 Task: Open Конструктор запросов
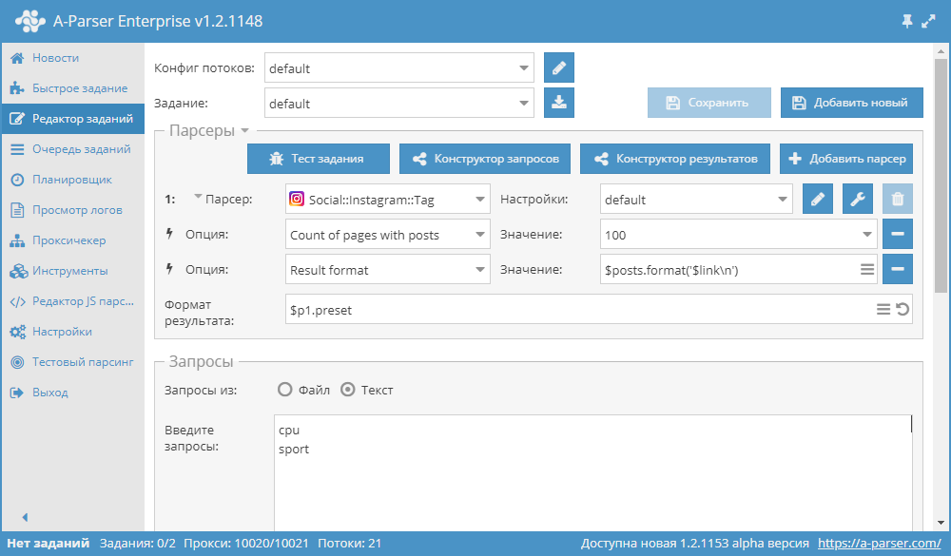coord(485,159)
